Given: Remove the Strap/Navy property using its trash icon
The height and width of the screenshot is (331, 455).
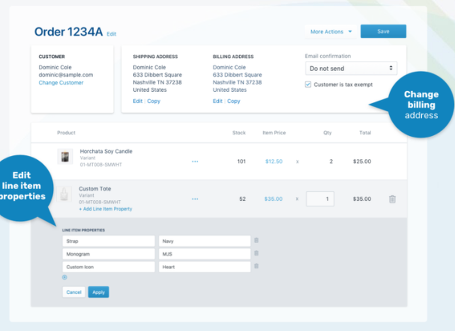Looking at the screenshot, I should click(x=256, y=241).
